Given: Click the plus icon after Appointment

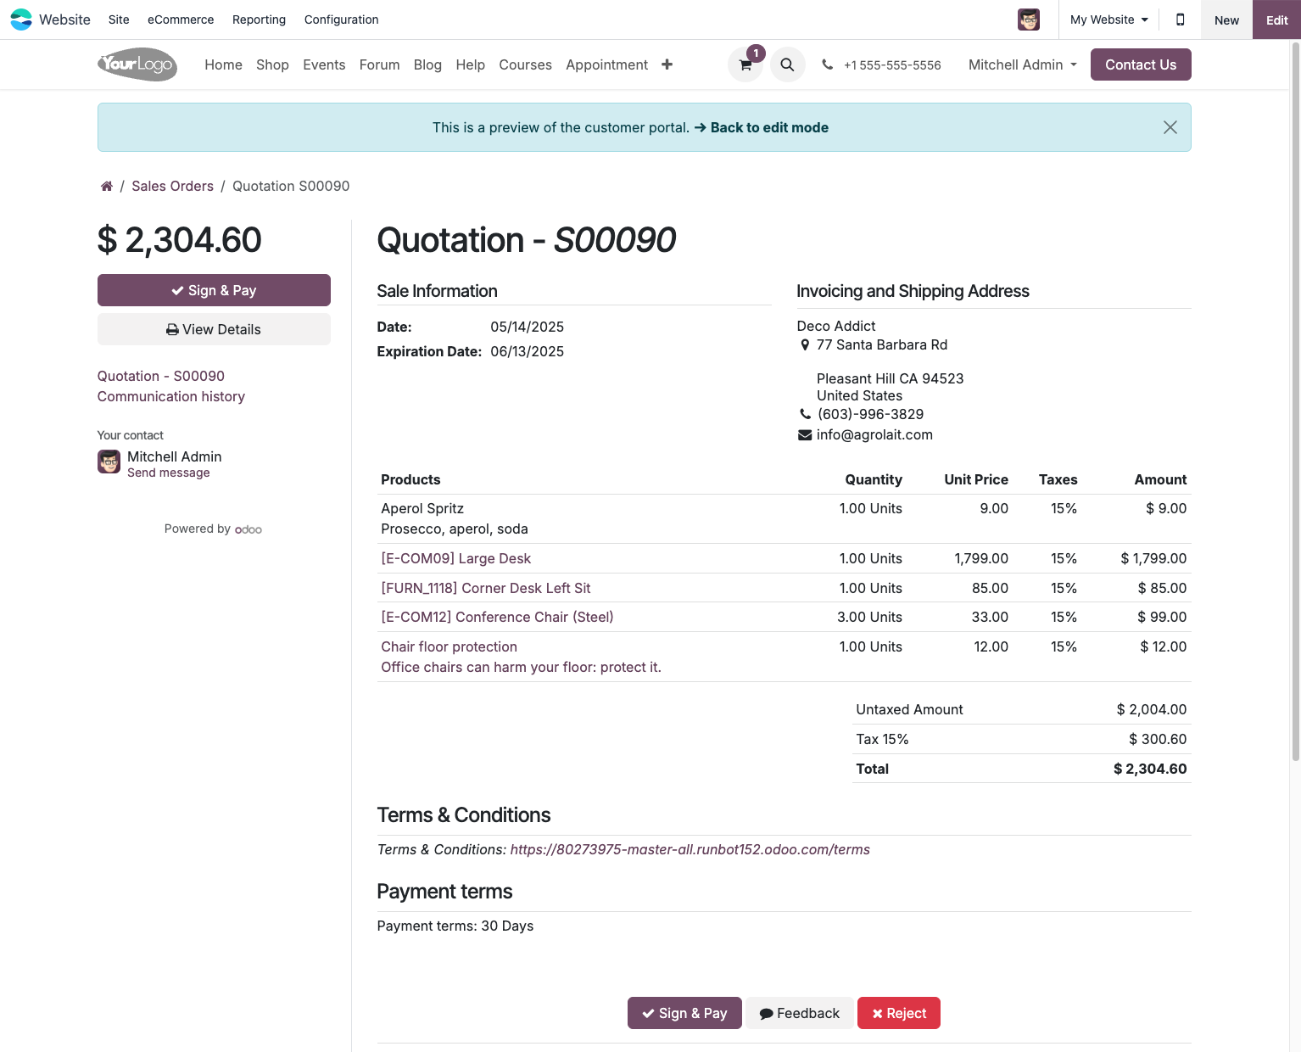Looking at the screenshot, I should [x=667, y=64].
